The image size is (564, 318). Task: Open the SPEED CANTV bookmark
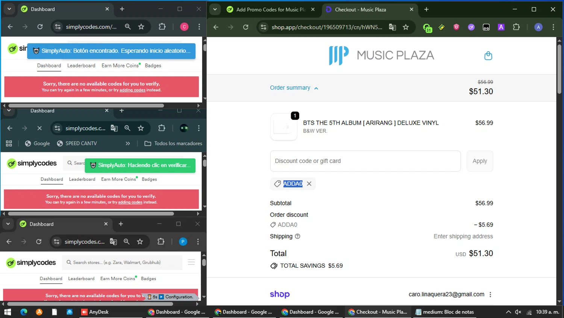coord(77,143)
